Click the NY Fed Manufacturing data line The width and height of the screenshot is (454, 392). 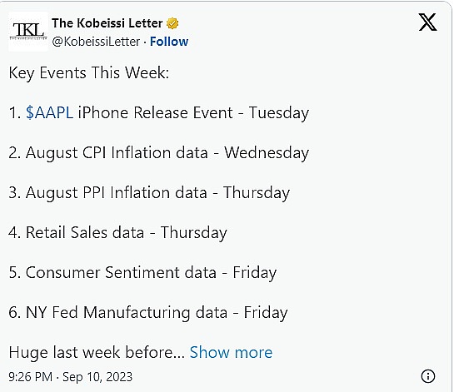[x=148, y=312]
